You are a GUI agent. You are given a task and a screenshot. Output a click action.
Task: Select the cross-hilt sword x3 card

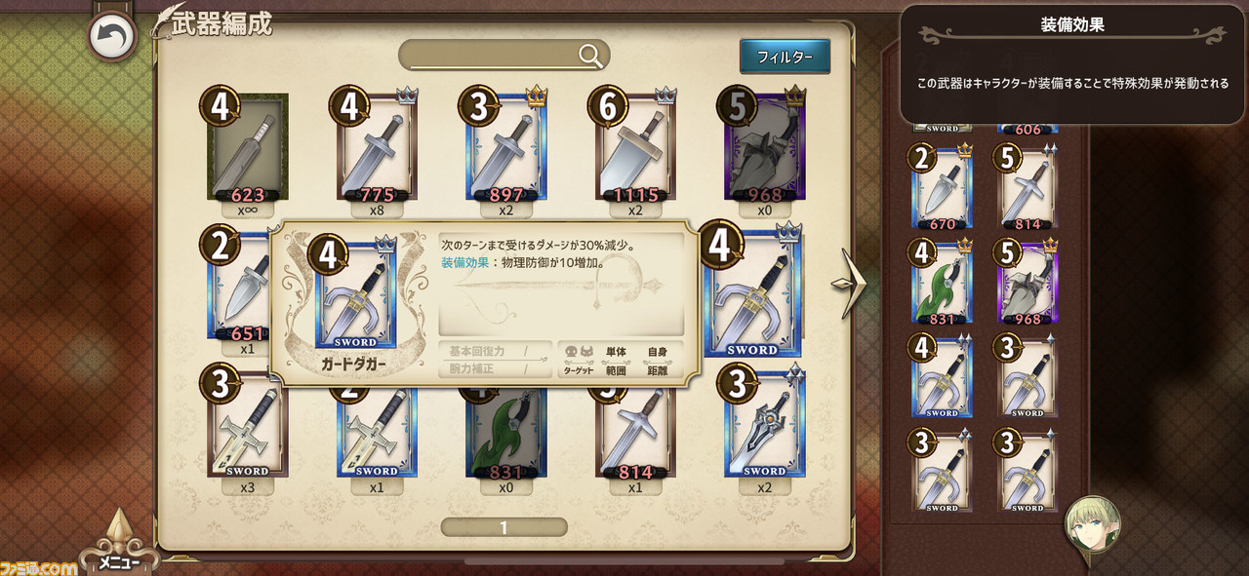click(x=248, y=429)
